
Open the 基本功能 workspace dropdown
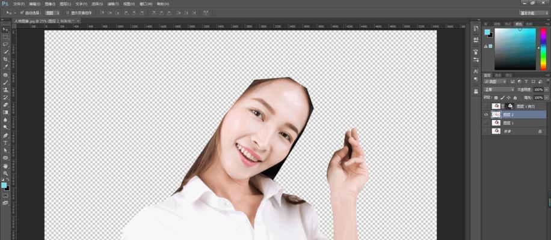(534, 13)
